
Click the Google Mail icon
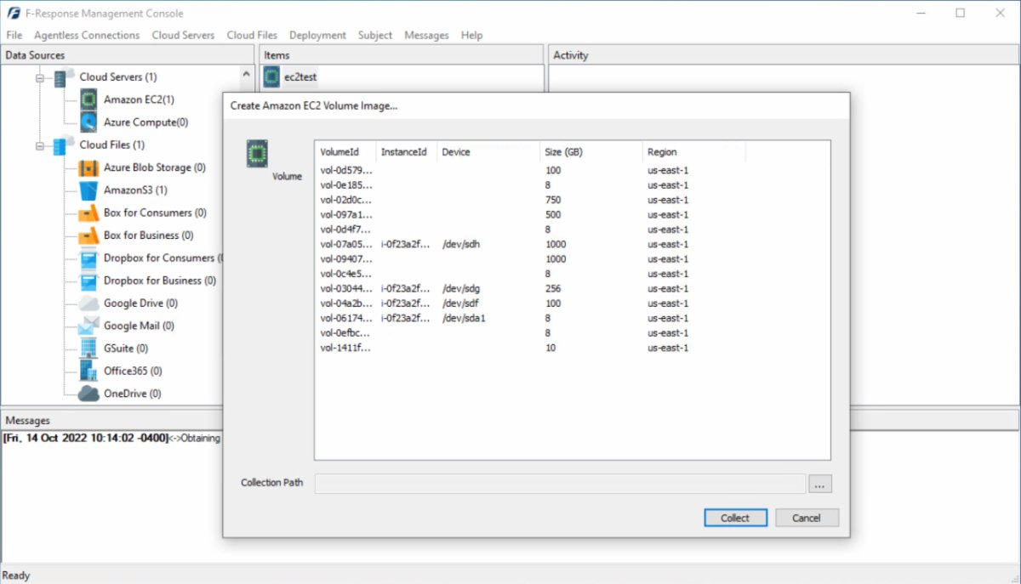click(x=88, y=326)
